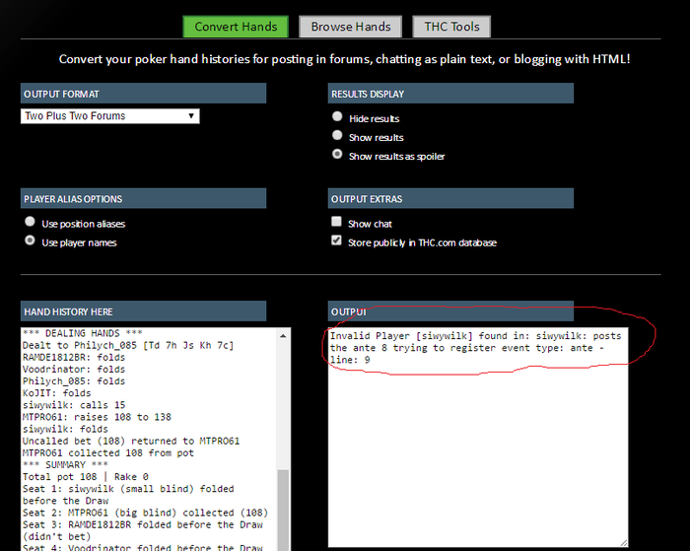Click the 'MTPRO61: raises 108 to 138' line

point(97,417)
